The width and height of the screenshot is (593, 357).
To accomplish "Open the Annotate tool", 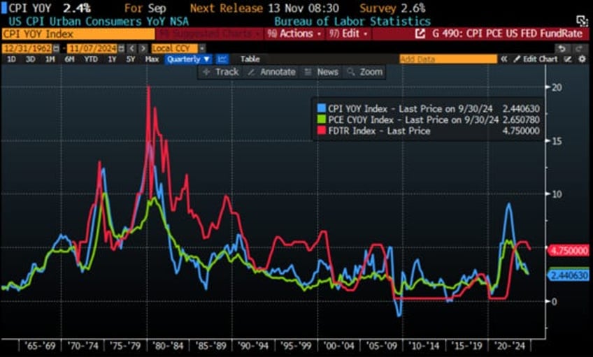I will tap(271, 72).
